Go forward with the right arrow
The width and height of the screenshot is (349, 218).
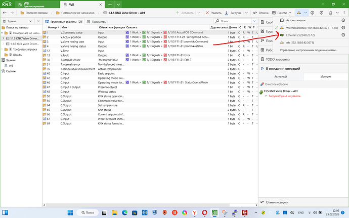click(12, 13)
